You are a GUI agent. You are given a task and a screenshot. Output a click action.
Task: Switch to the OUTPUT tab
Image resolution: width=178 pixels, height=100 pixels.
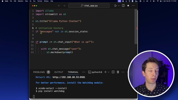coord(59,72)
